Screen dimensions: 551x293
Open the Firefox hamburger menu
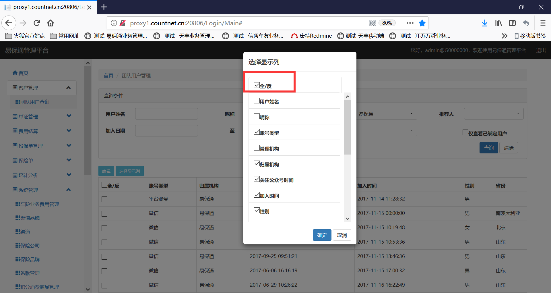click(x=543, y=23)
